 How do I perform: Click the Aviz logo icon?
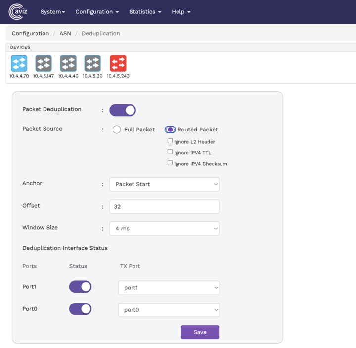(x=15, y=12)
